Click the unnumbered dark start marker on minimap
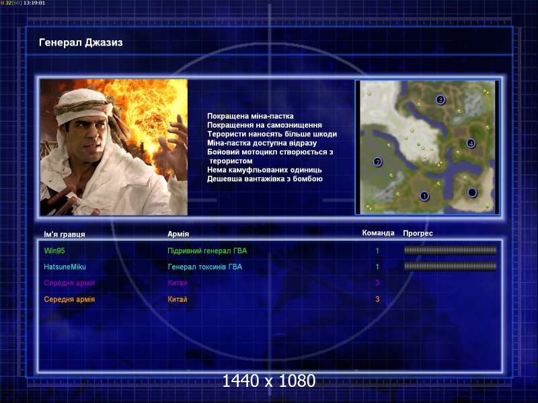The image size is (538, 403). 472,193
